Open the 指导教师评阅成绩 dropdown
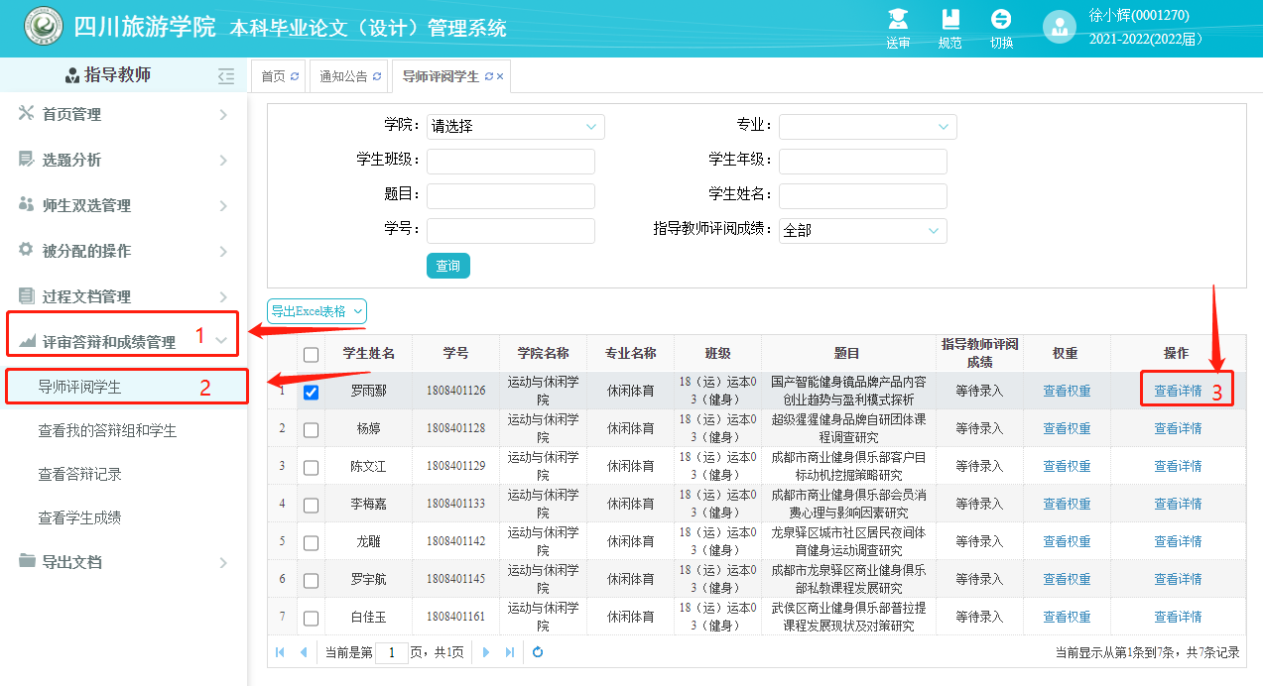Image resolution: width=1263 pixels, height=686 pixels. (x=862, y=230)
